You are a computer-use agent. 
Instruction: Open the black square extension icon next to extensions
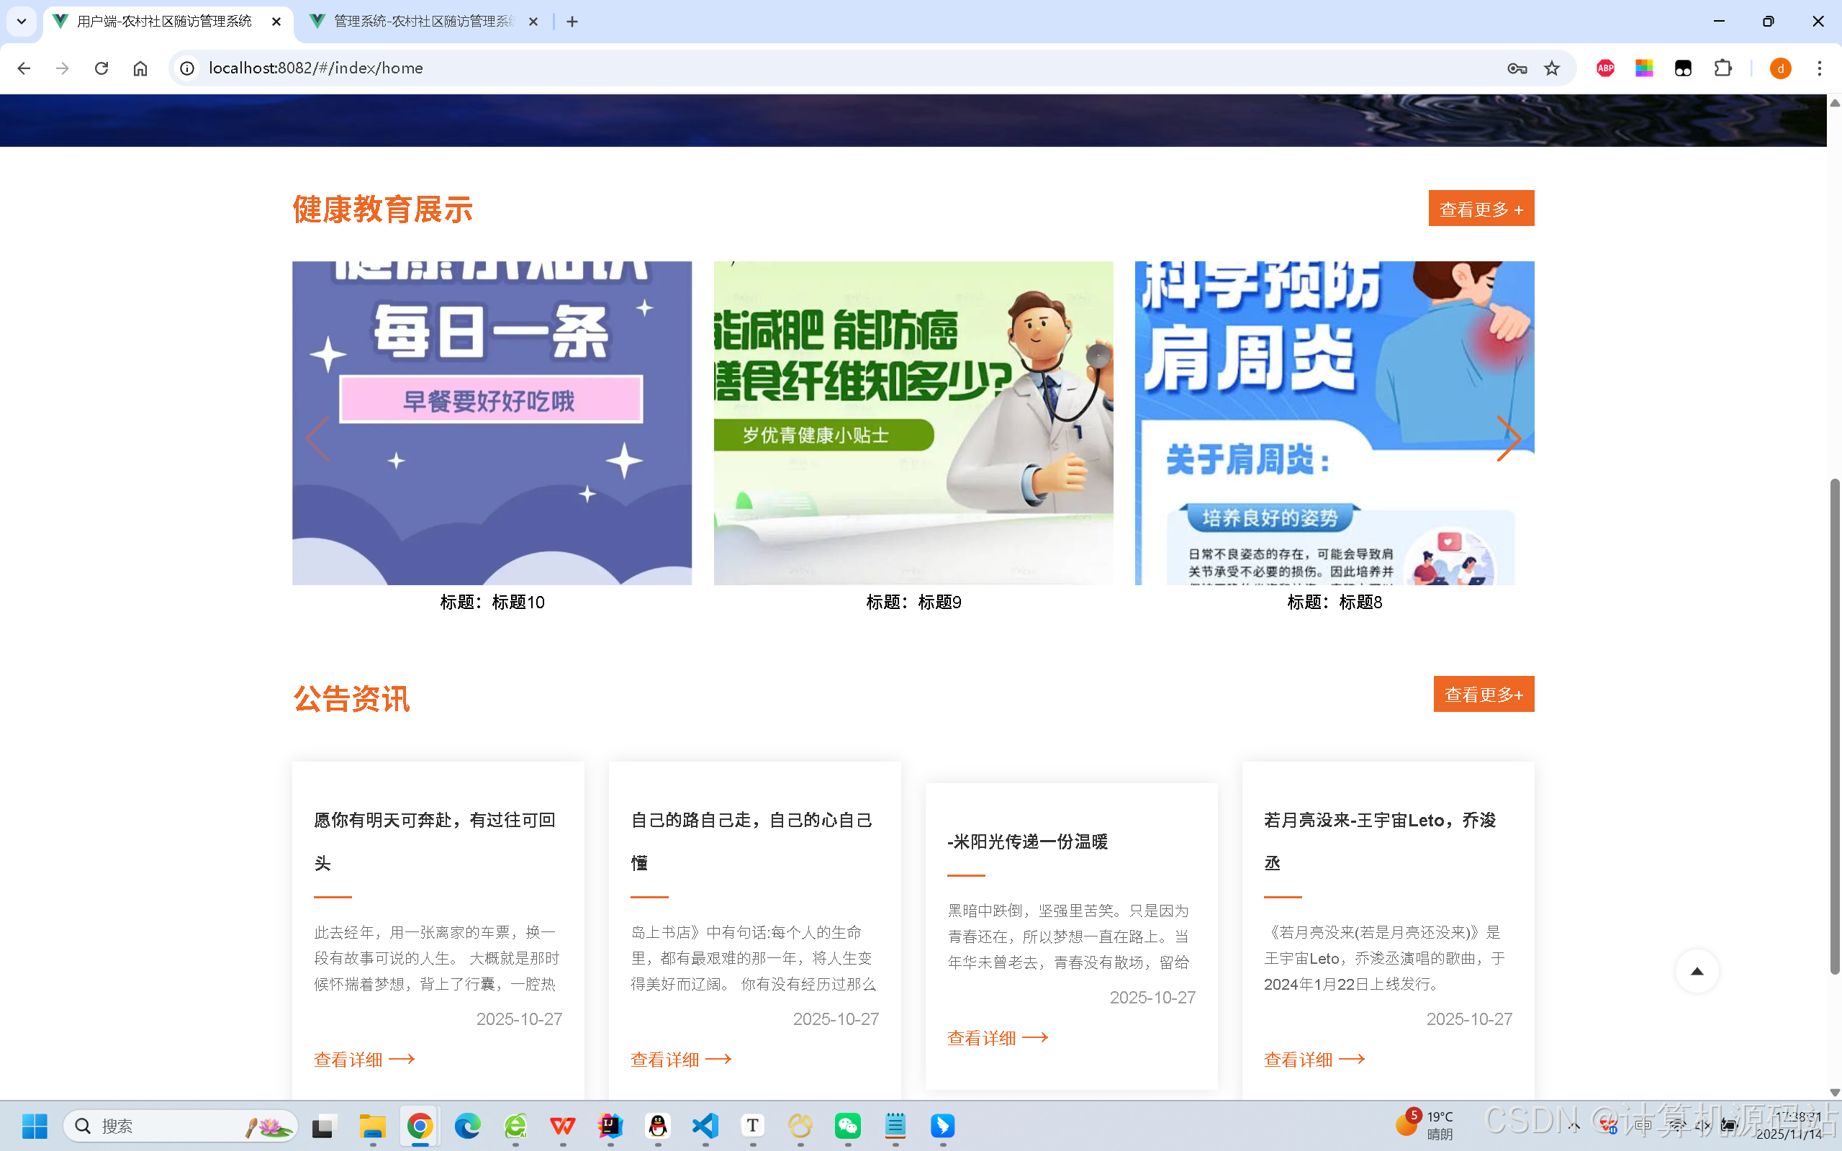1683,68
